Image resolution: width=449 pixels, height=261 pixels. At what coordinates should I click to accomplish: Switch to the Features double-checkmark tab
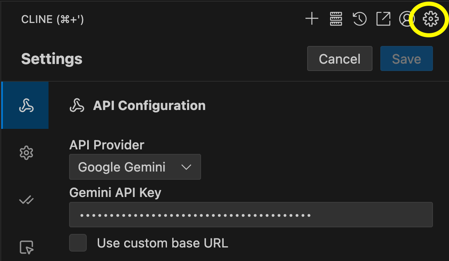[x=26, y=200]
